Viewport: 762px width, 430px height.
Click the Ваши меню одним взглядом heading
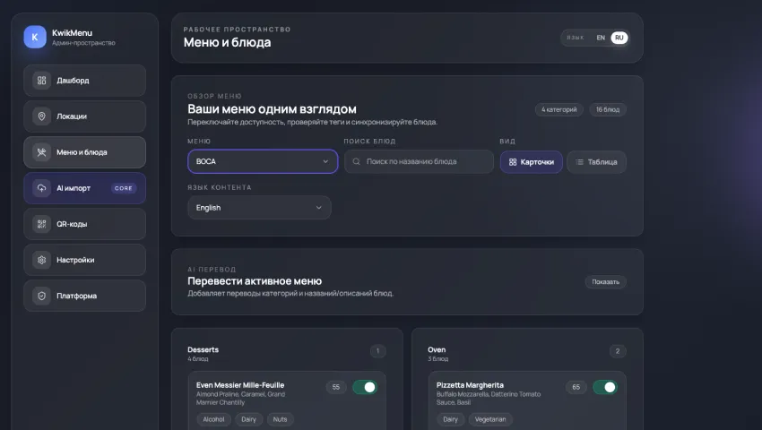pyautogui.click(x=273, y=108)
